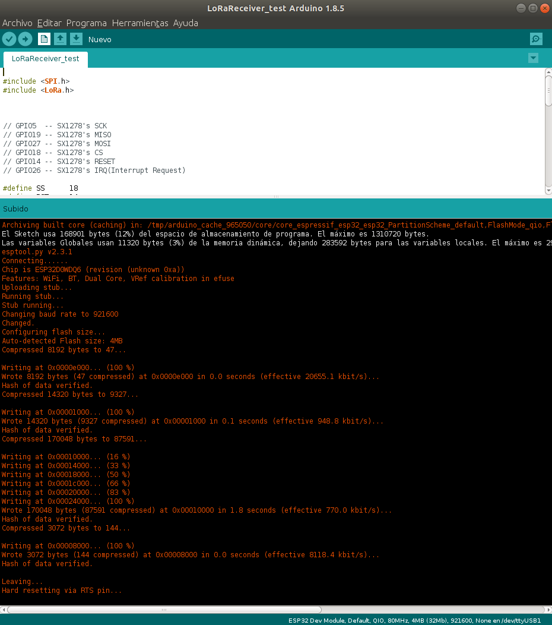Open the Serial Monitor magnifier icon

(536, 39)
